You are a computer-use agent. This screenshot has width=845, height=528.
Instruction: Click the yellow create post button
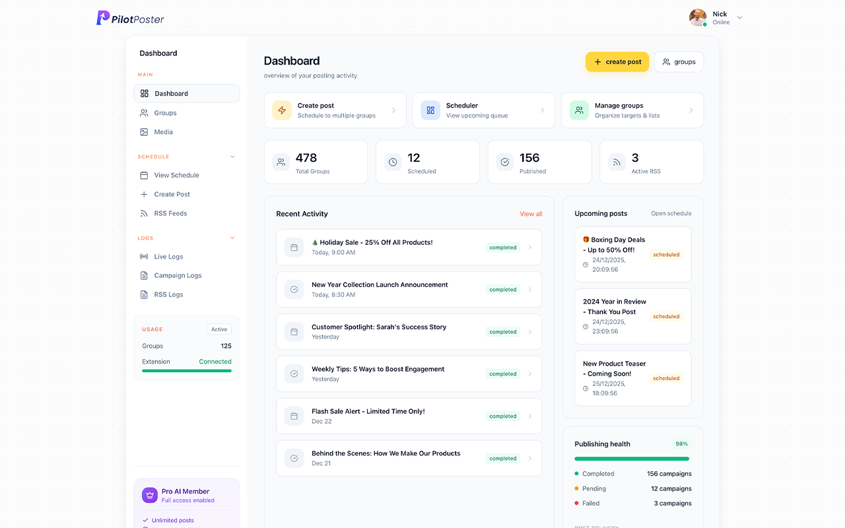[x=617, y=62]
